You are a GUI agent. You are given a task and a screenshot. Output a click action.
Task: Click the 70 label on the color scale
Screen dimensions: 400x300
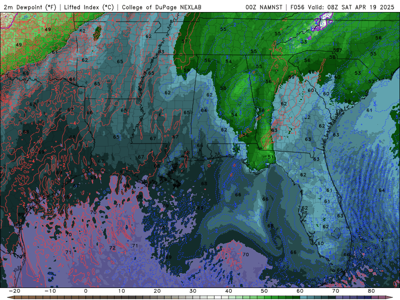point(335,291)
